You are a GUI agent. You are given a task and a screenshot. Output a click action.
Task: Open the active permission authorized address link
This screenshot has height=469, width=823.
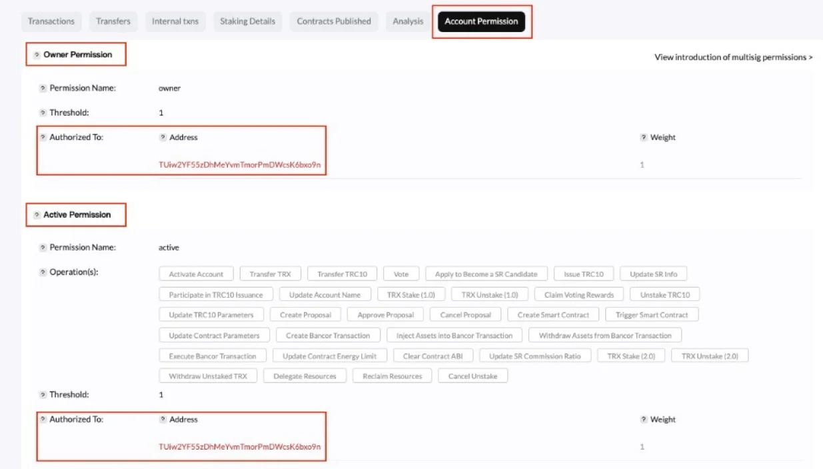(x=240, y=446)
